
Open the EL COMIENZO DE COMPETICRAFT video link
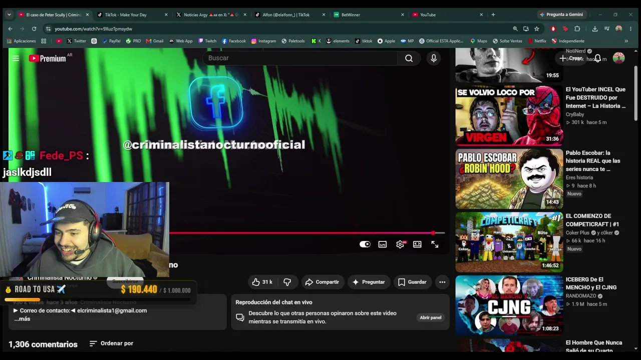[x=592, y=220]
